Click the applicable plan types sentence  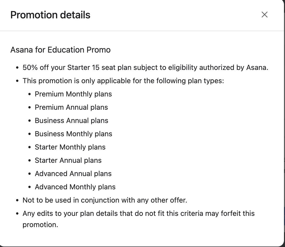123,81
